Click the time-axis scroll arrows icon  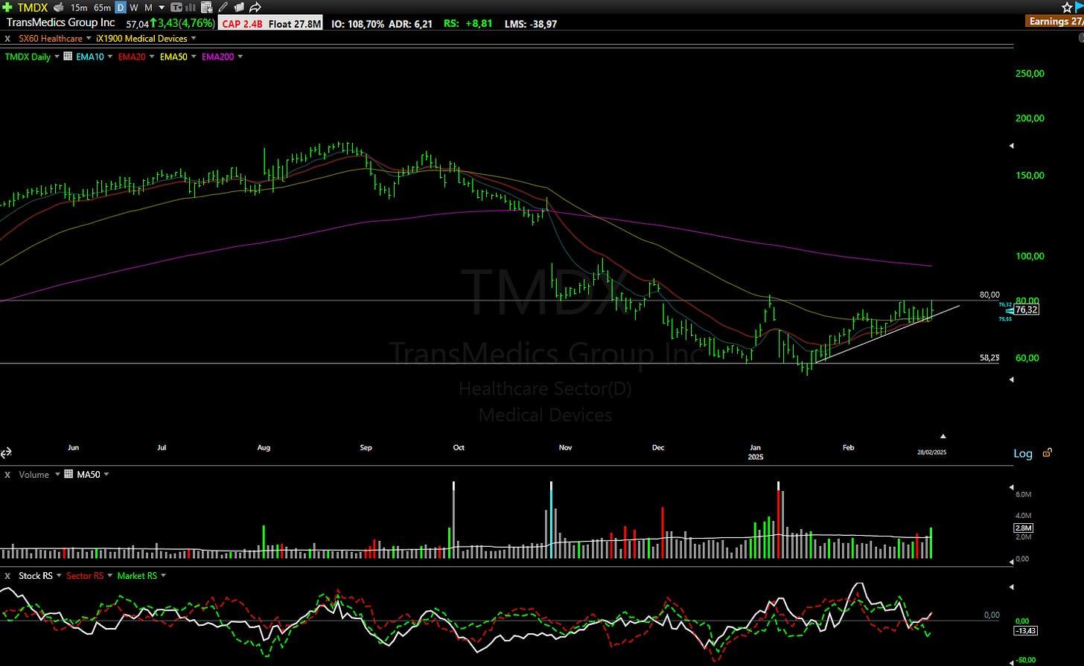[6, 452]
